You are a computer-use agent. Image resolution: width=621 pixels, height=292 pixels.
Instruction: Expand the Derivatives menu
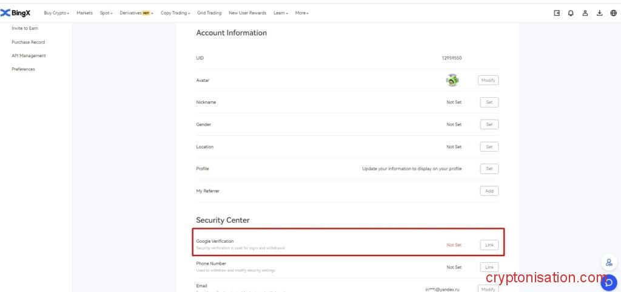pos(136,13)
